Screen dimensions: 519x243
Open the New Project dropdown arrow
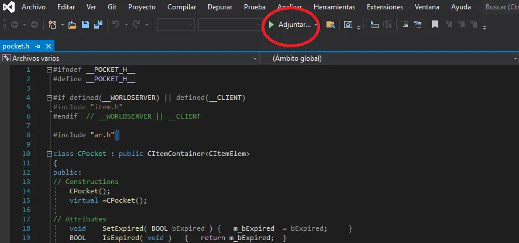click(x=62, y=25)
